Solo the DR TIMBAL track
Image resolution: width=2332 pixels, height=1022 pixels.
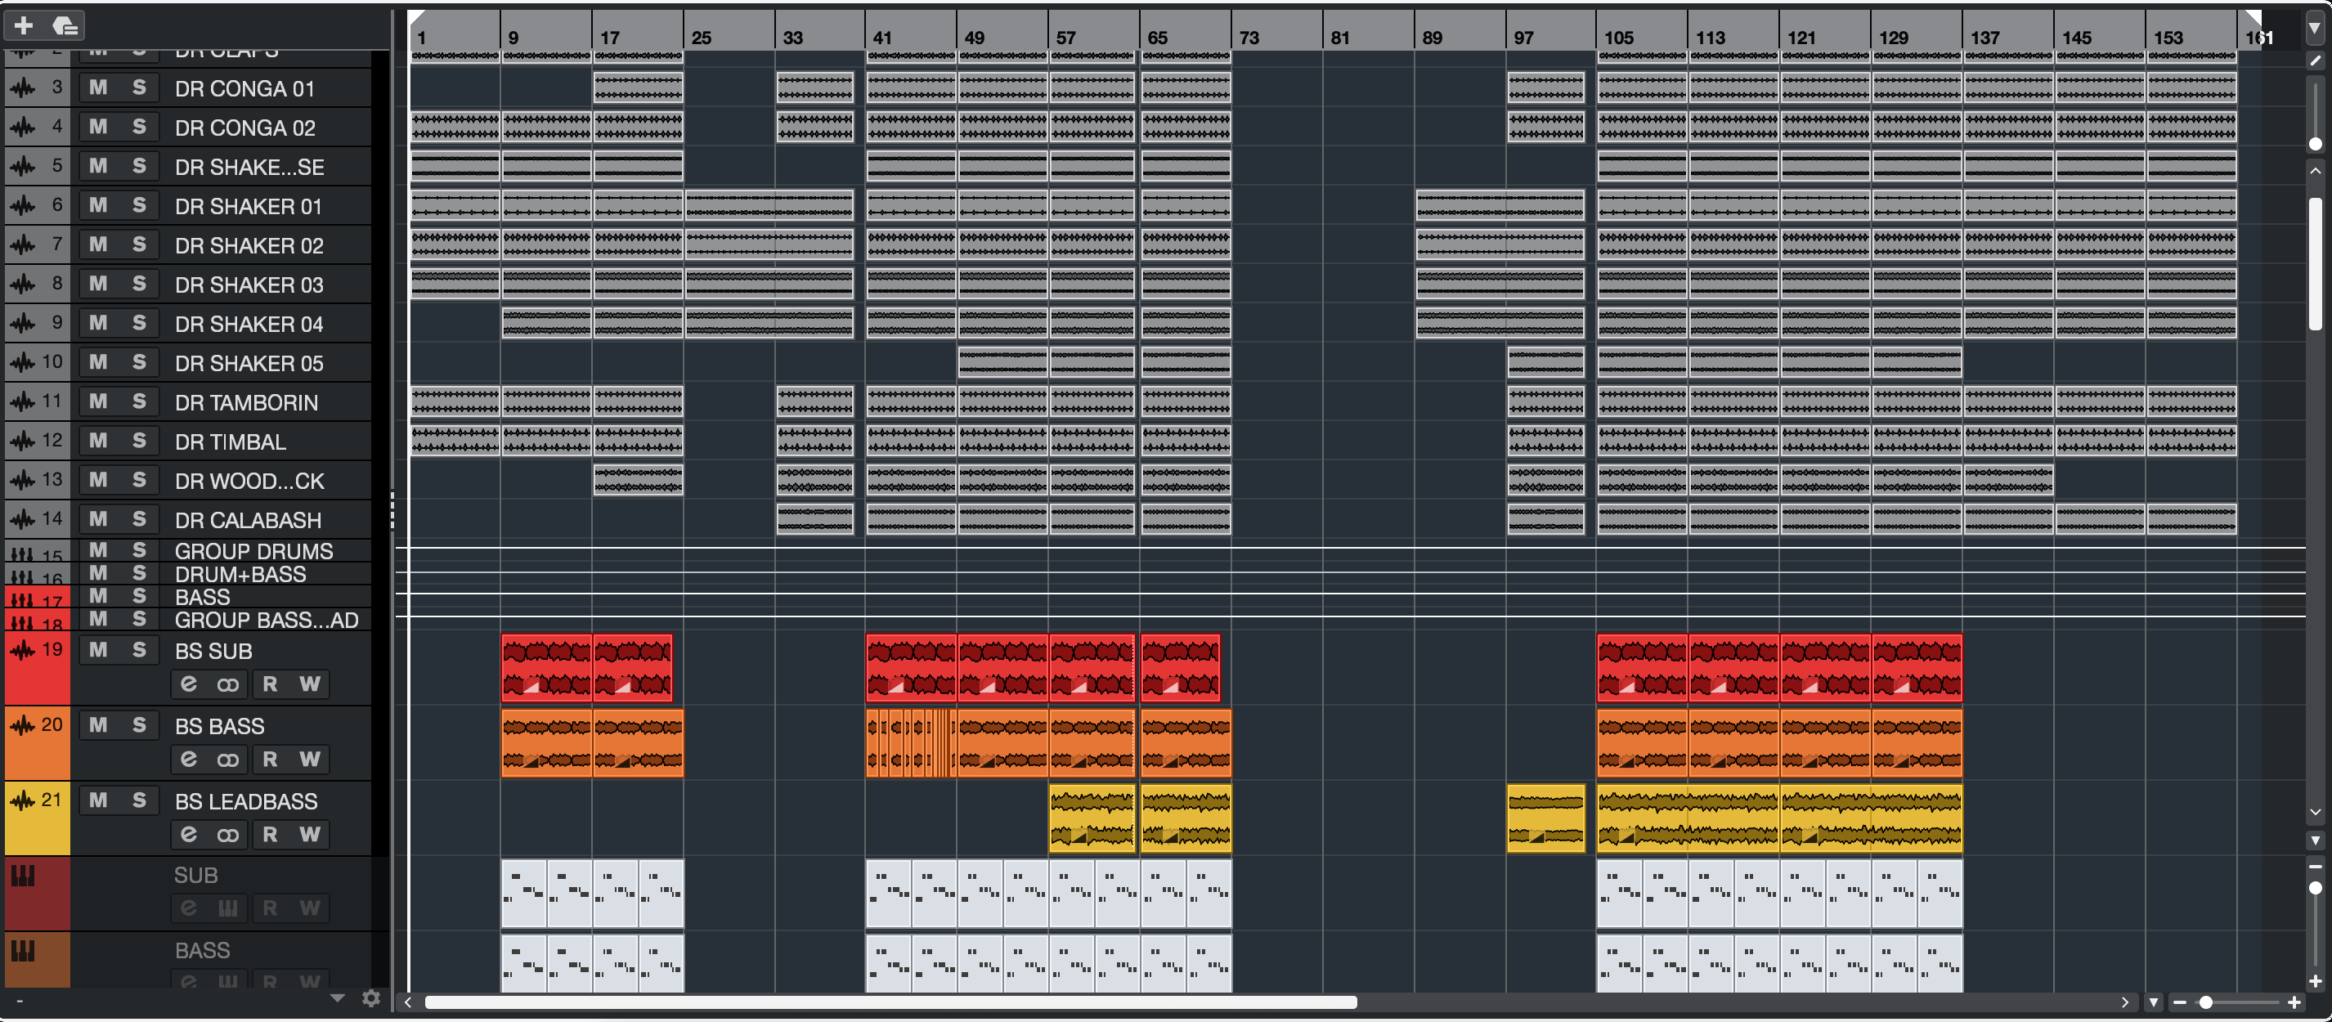pos(138,441)
